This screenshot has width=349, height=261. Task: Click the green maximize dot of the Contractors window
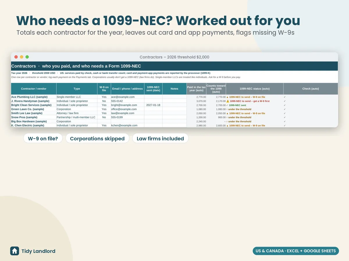click(x=27, y=57)
